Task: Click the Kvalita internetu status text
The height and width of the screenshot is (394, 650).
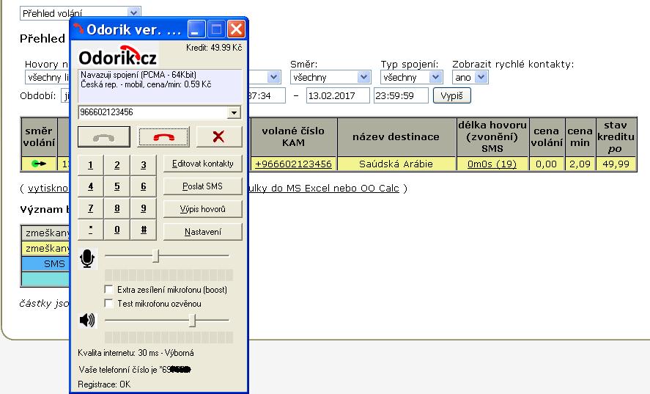Action: [136, 353]
